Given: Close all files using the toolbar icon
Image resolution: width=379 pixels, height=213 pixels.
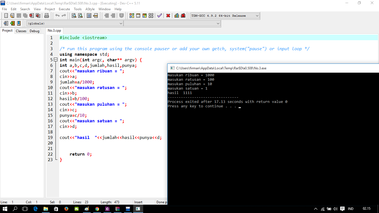Looking at the screenshot, I should [38, 16].
